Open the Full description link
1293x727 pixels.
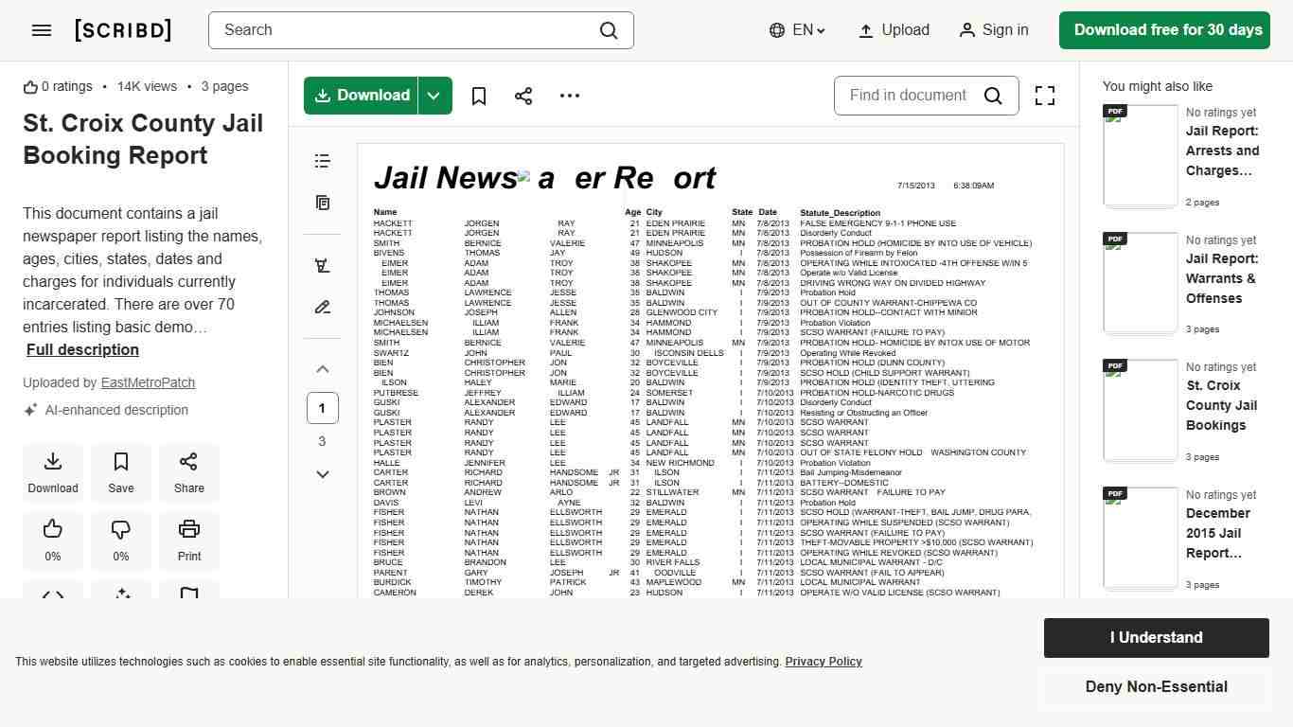[82, 349]
